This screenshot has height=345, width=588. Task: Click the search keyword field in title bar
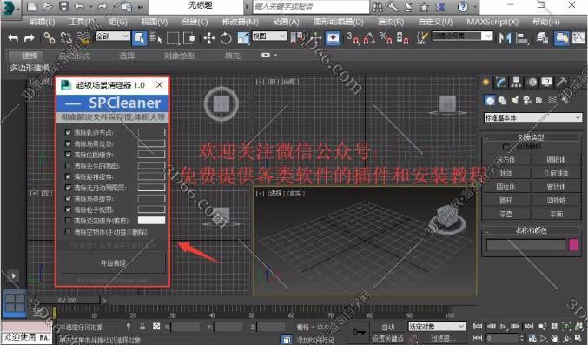click(310, 7)
